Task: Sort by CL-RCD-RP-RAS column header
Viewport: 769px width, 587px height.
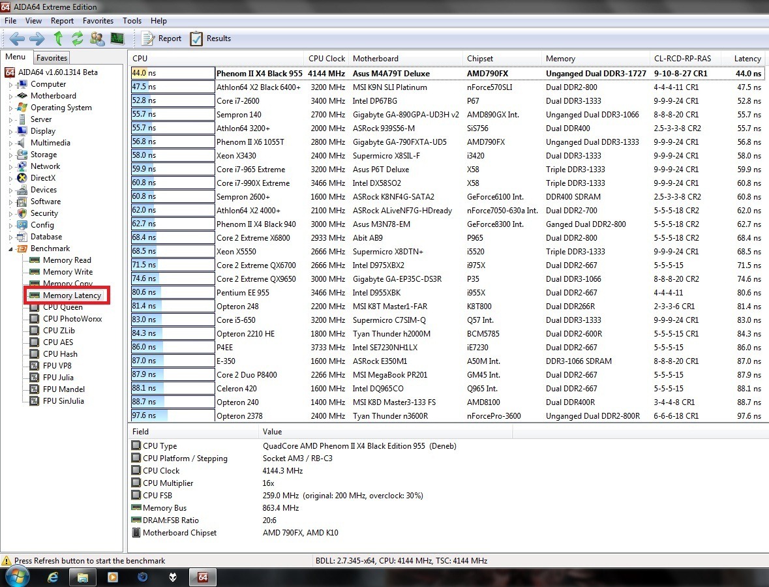Action: point(686,58)
